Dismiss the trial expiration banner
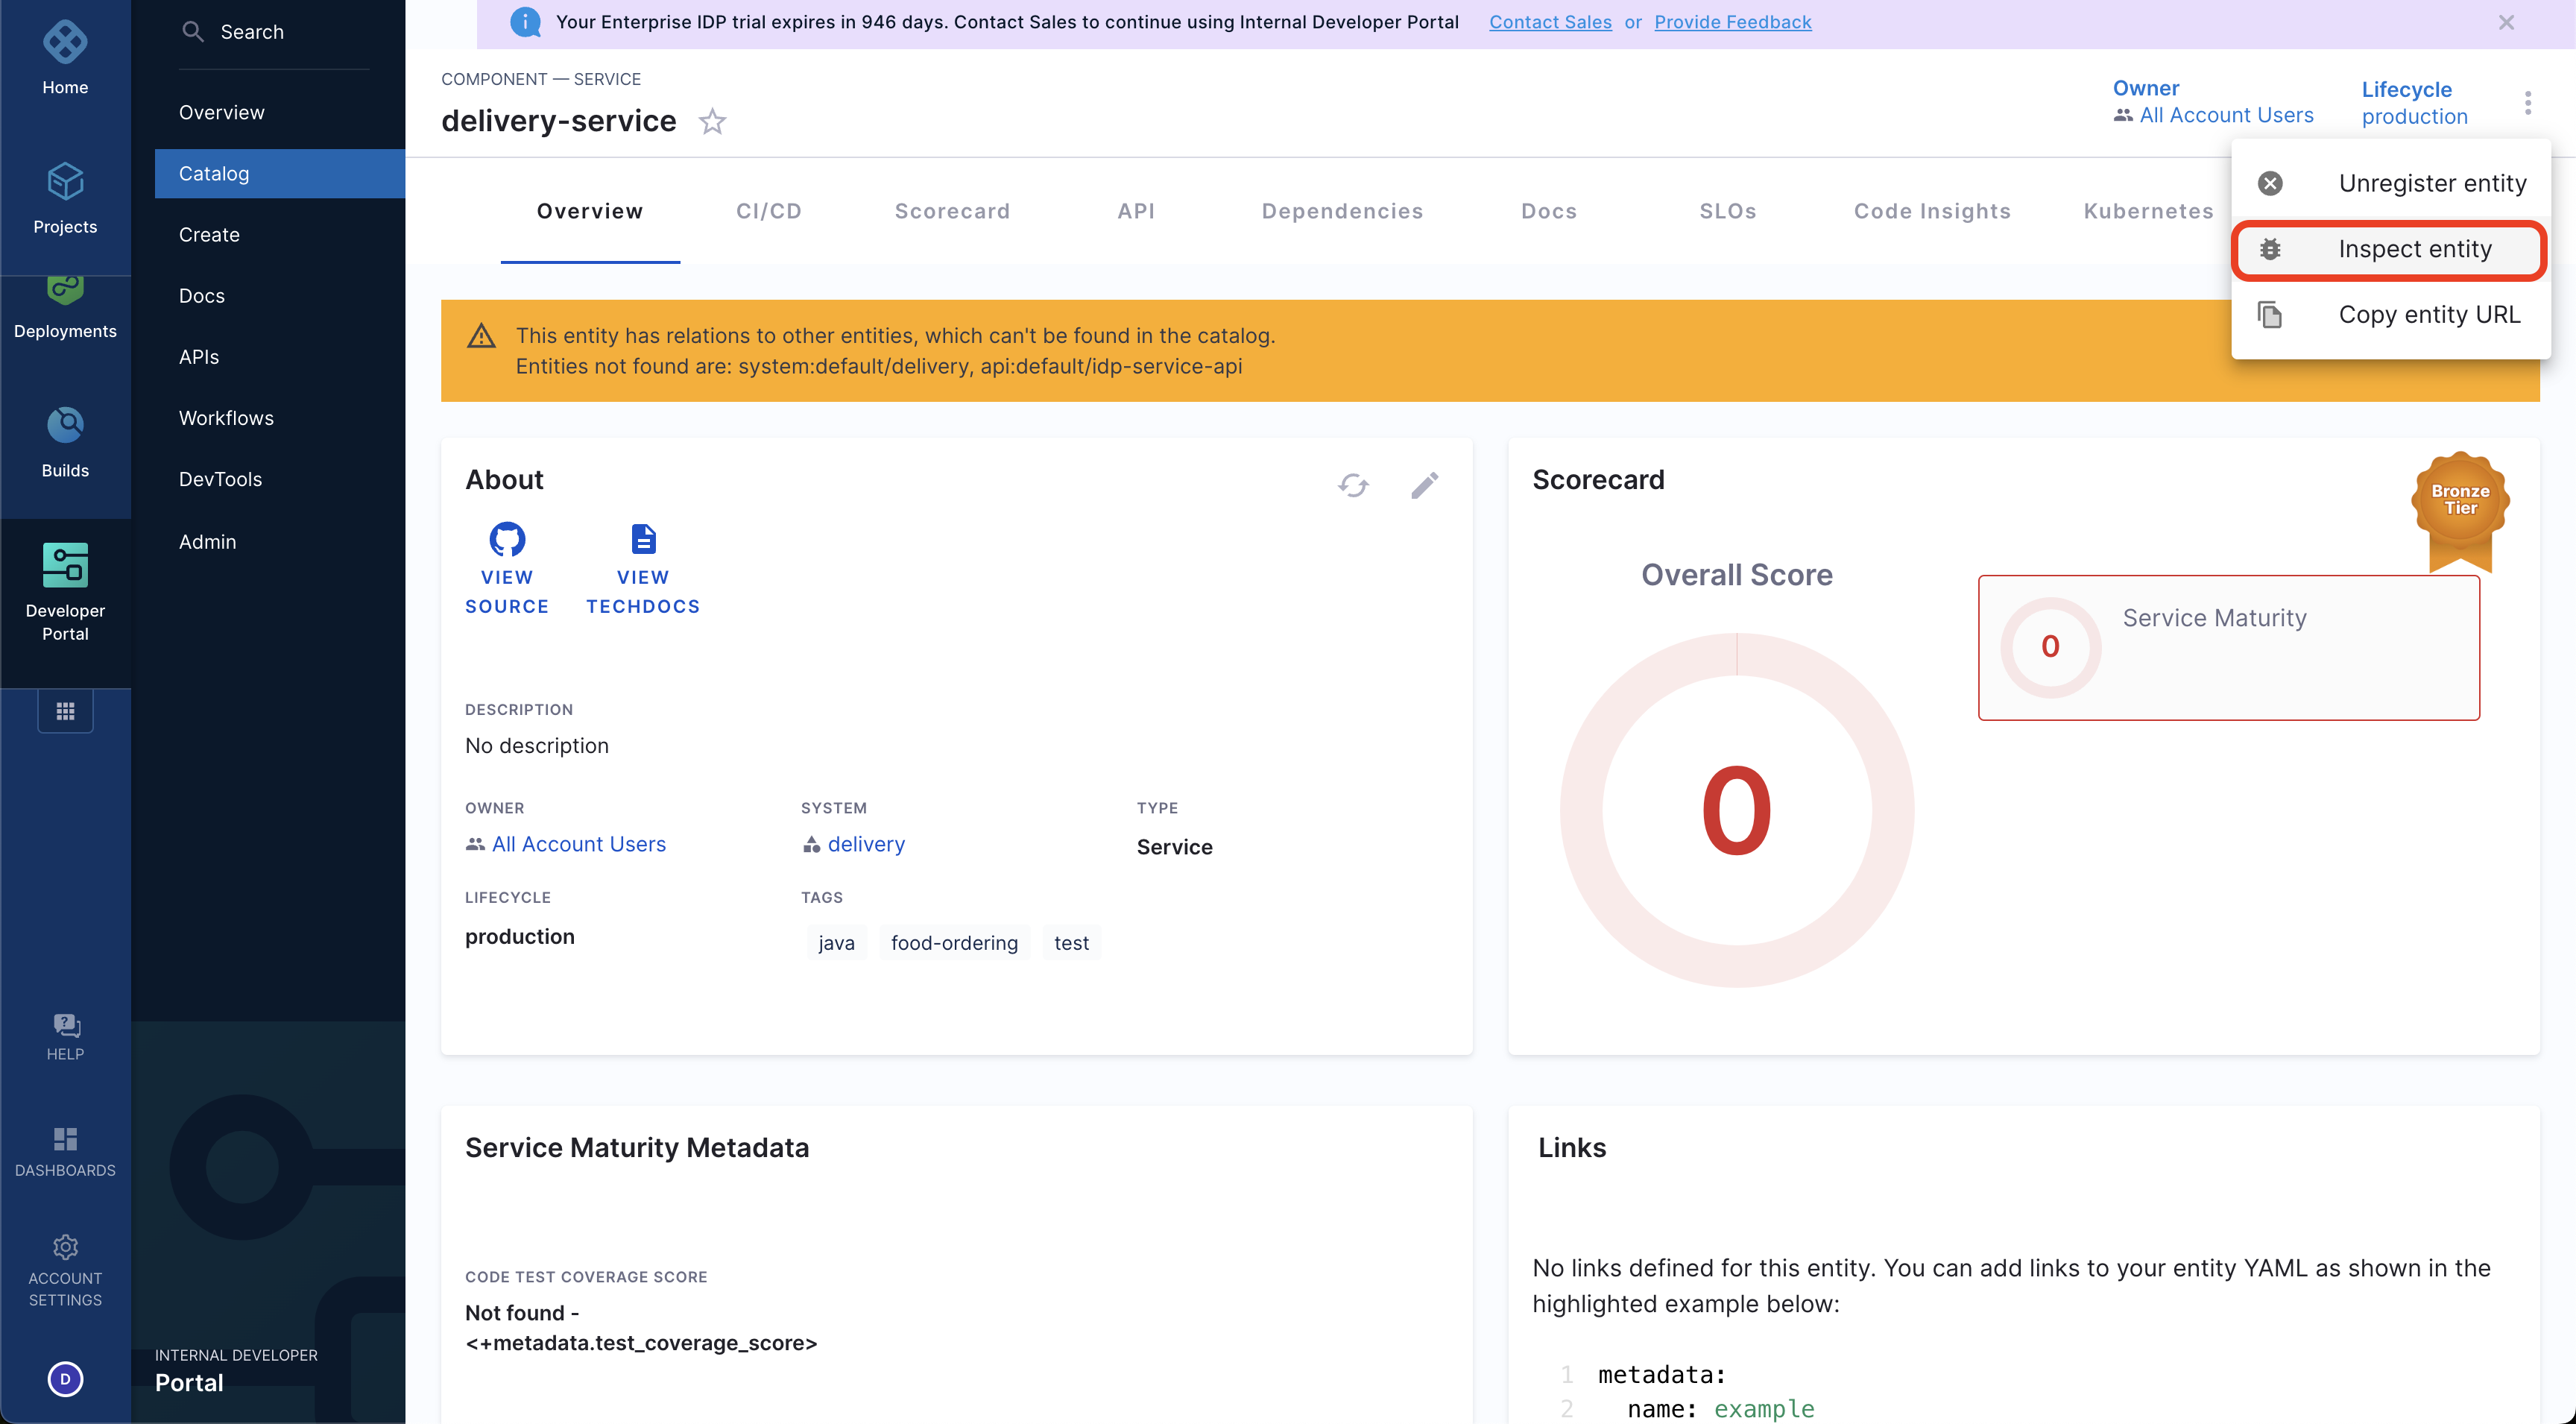Image resolution: width=2576 pixels, height=1424 pixels. pyautogui.click(x=2506, y=22)
